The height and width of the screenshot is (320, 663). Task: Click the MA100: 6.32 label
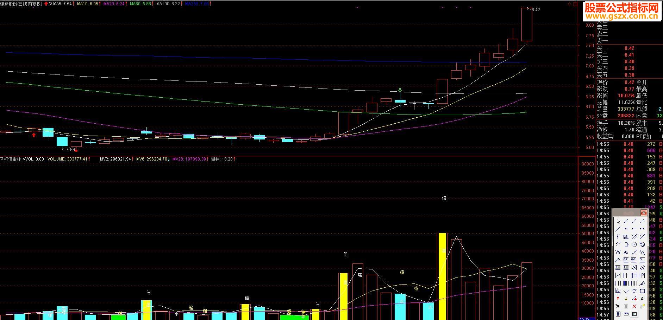click(x=168, y=4)
